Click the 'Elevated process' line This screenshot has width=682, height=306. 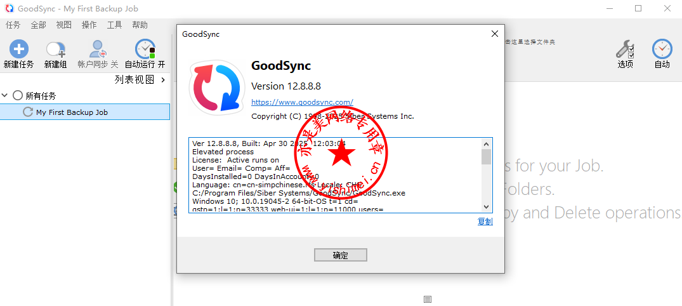point(223,152)
